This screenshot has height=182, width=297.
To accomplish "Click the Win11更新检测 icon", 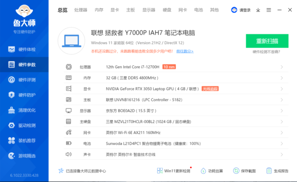I will [160, 171].
